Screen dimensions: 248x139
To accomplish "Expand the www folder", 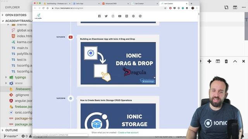I will click(x=6, y=83).
